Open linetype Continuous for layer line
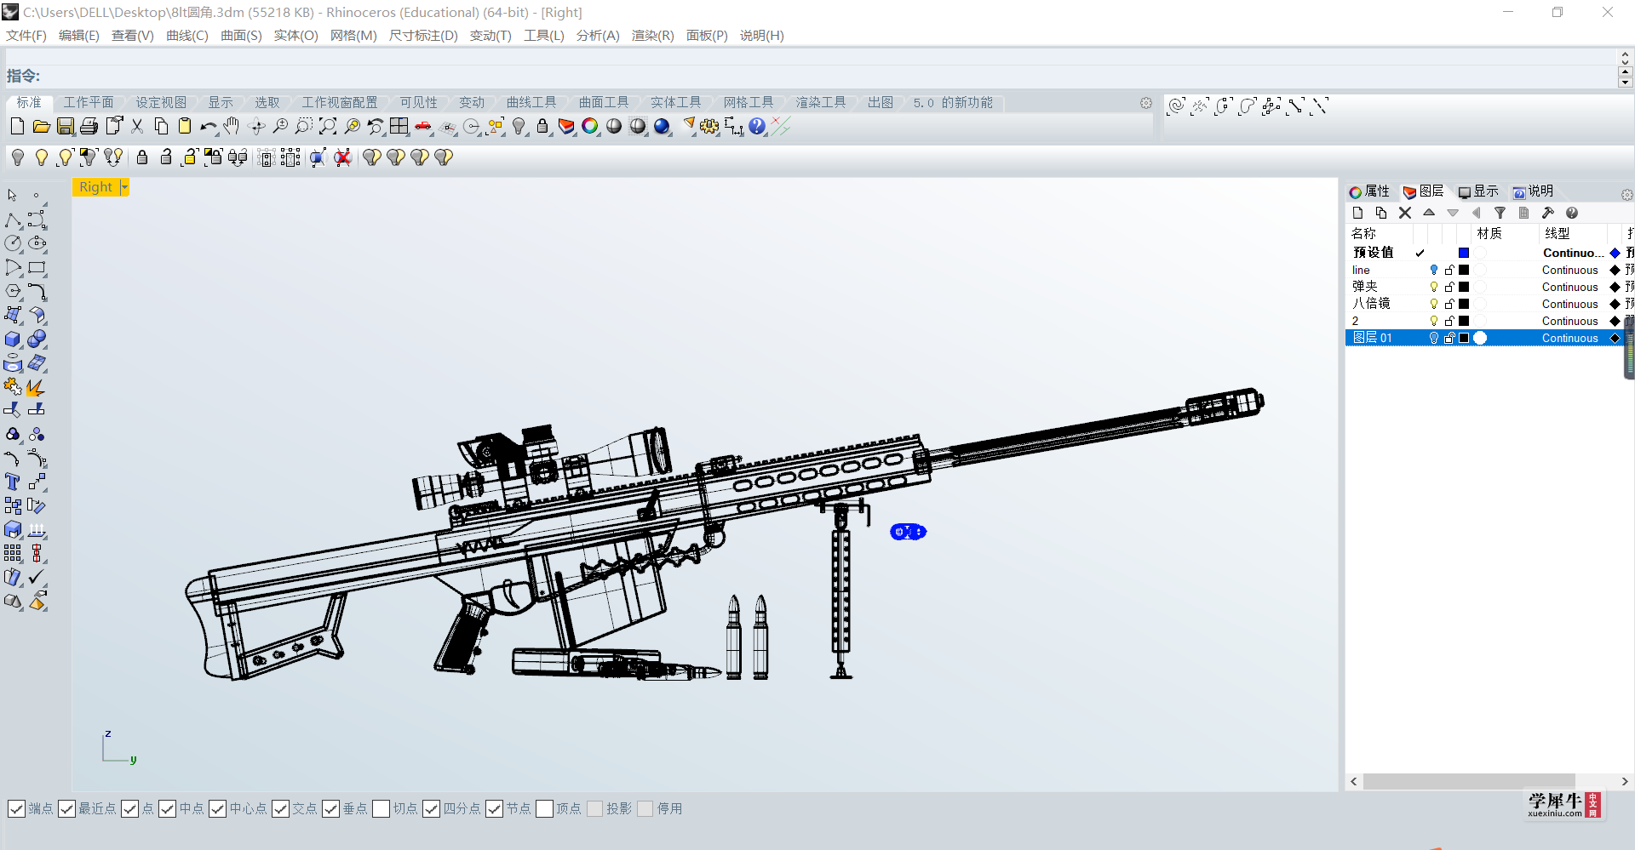Viewport: 1635px width, 850px height. tap(1569, 270)
